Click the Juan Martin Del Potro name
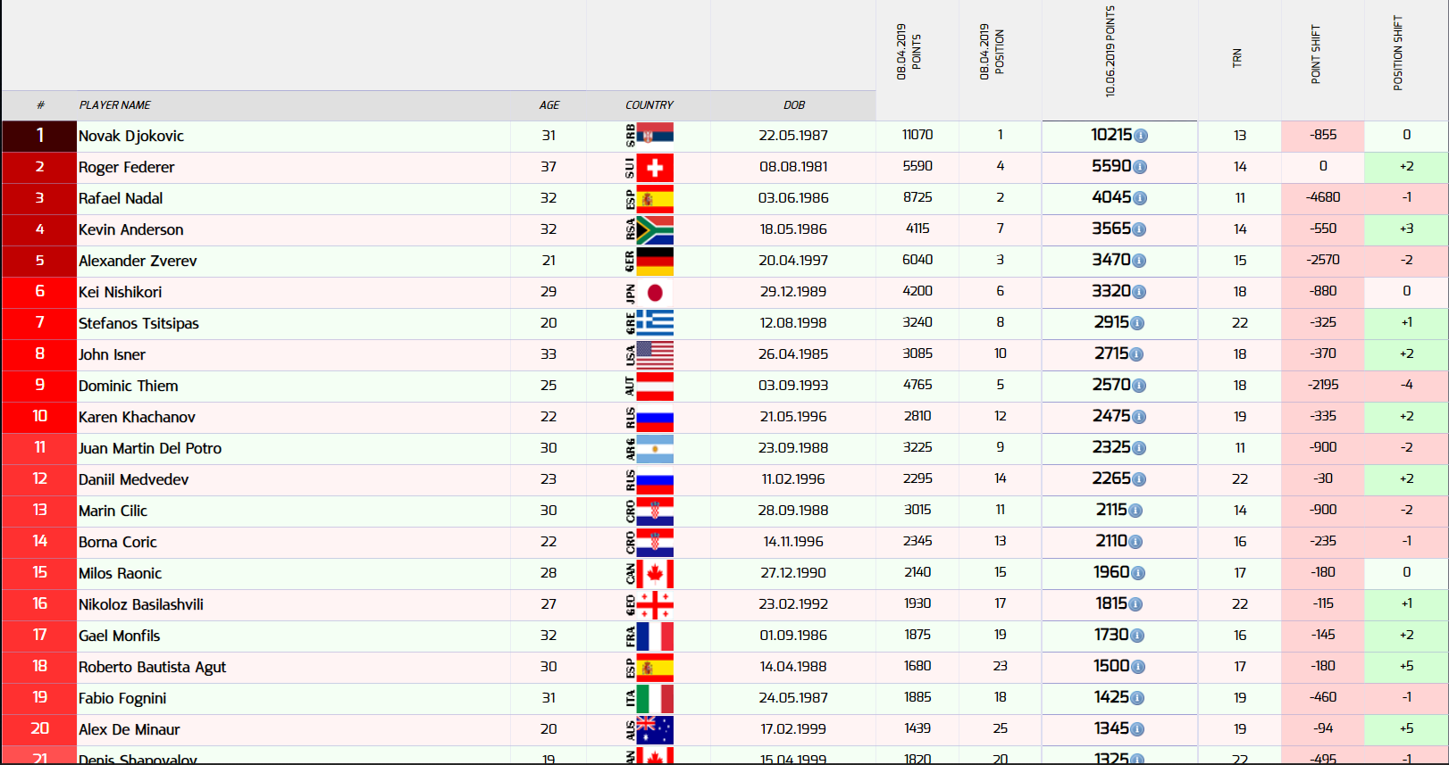 [x=150, y=448]
